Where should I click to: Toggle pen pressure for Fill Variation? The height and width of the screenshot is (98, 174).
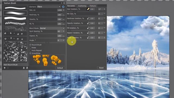tap(88, 28)
